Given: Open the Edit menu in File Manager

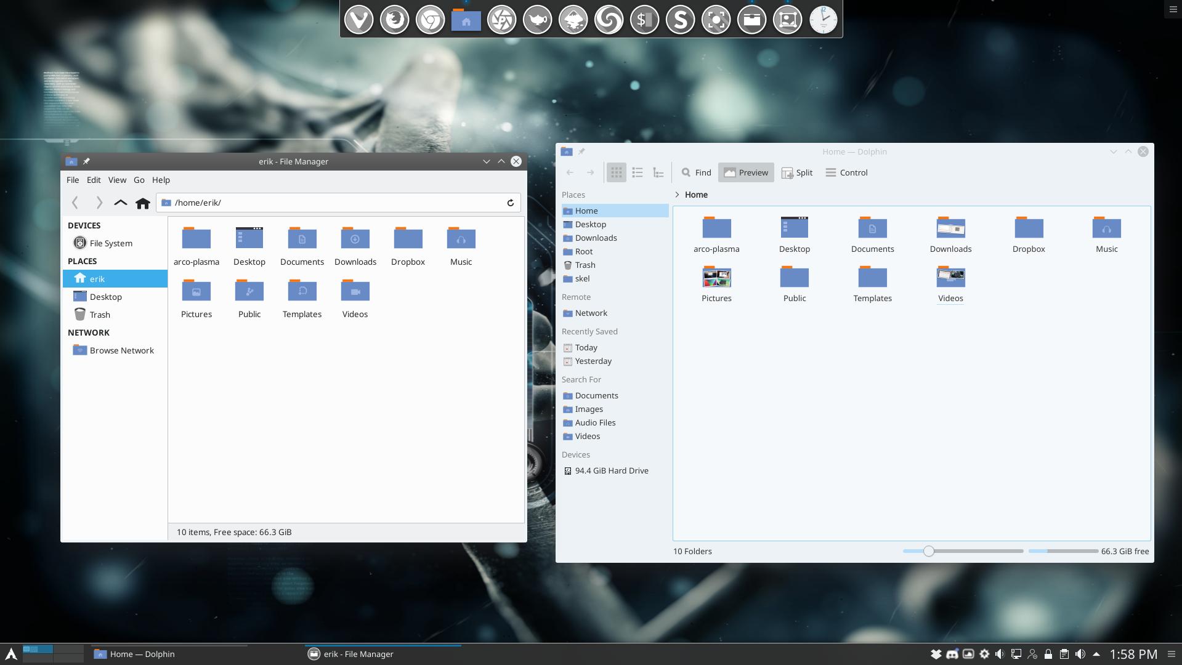Looking at the screenshot, I should (x=93, y=180).
